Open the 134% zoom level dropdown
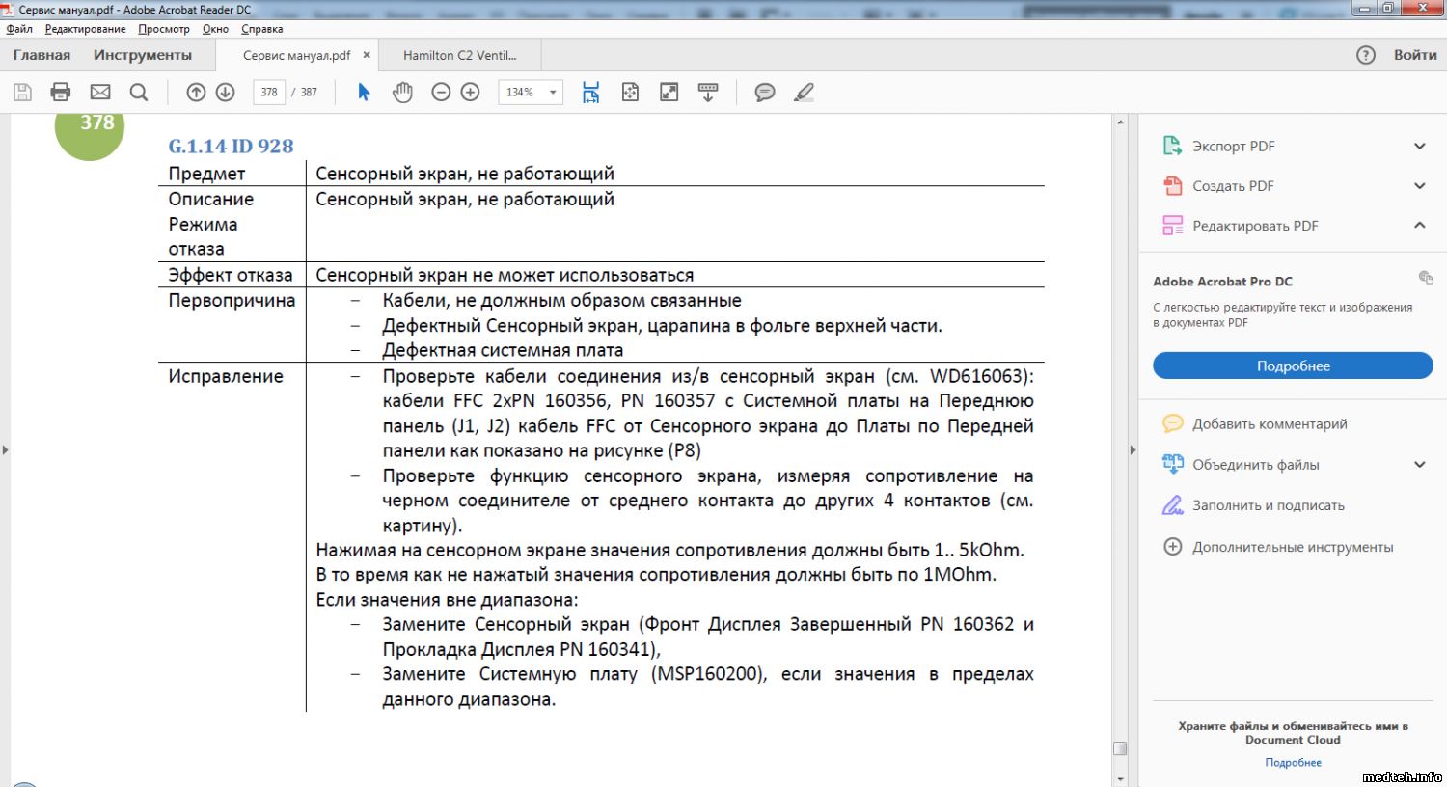 coord(553,93)
